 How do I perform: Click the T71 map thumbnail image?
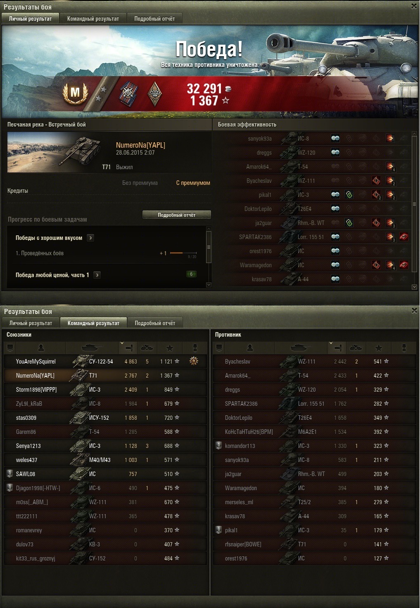click(54, 152)
